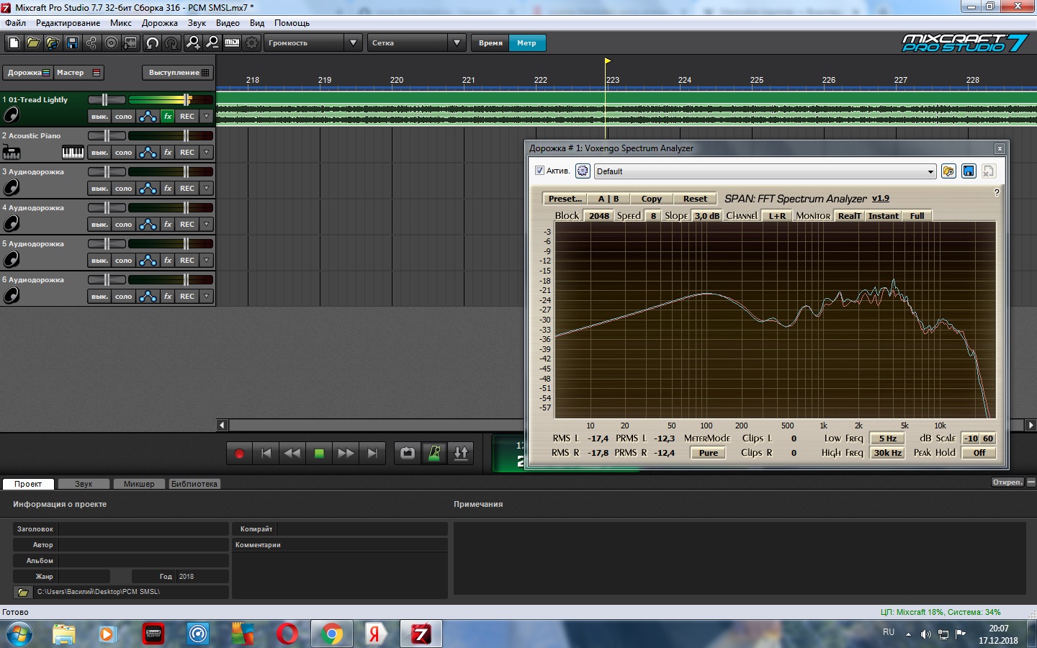Click the Zoom in magnifier icon
Image resolution: width=1037 pixels, height=648 pixels.
[193, 43]
